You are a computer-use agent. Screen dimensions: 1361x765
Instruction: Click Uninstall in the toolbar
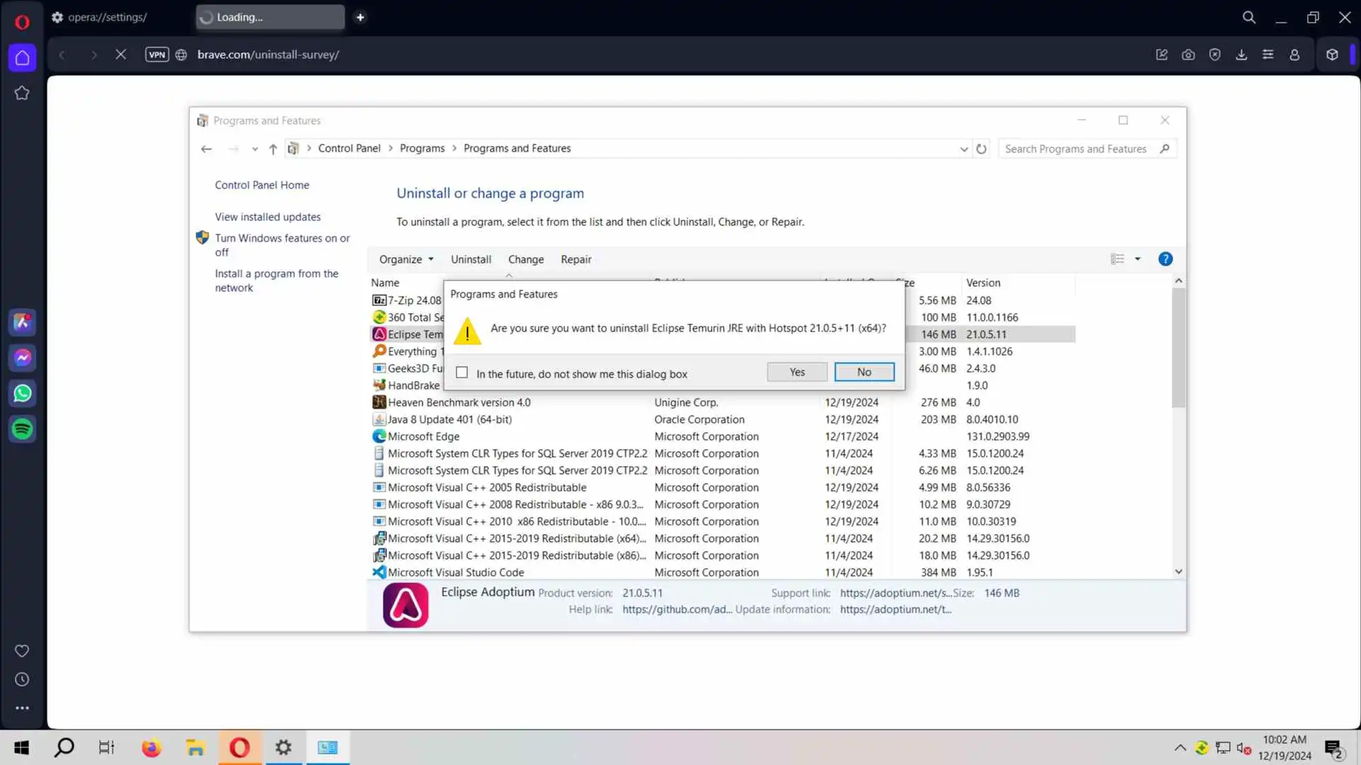click(x=471, y=259)
